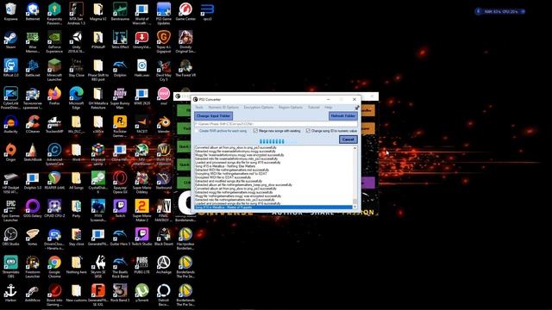
Task: Open the Help menu in PS3 Converter
Action: pos(329,107)
